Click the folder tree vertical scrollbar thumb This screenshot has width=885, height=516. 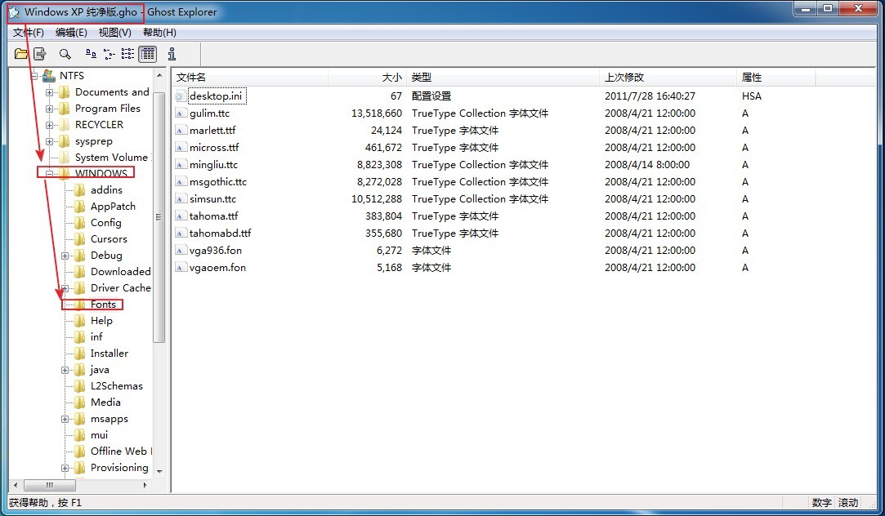pyautogui.click(x=159, y=217)
